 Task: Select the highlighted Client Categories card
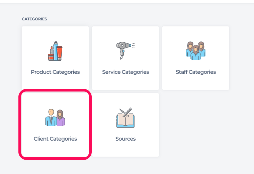coord(55,125)
